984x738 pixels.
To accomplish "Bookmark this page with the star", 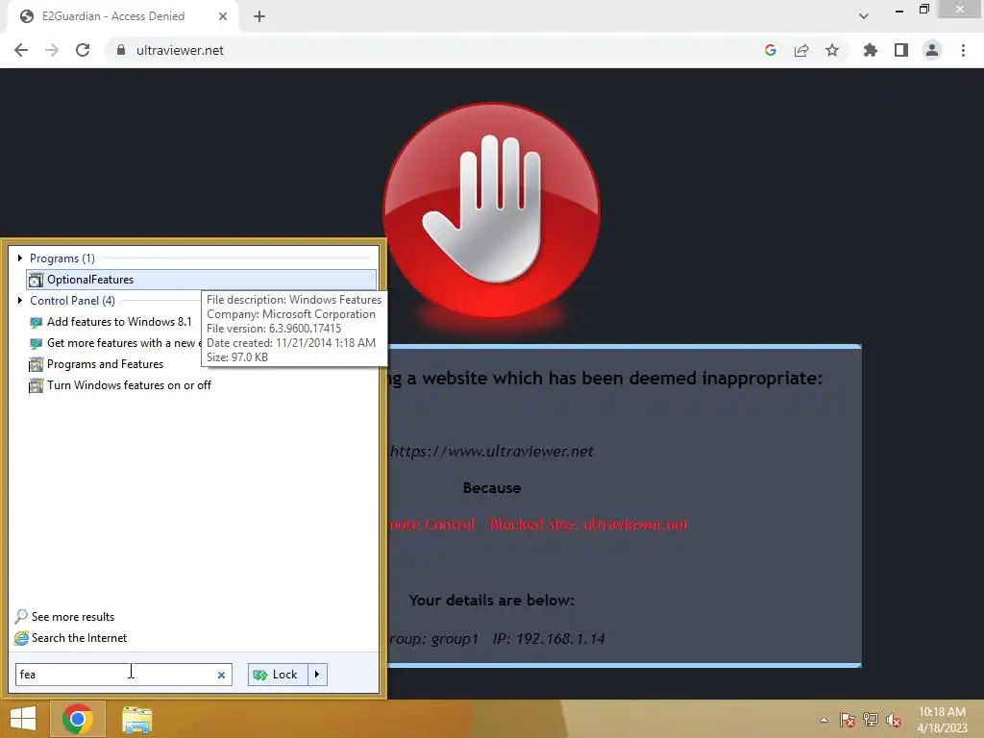I will (x=832, y=50).
